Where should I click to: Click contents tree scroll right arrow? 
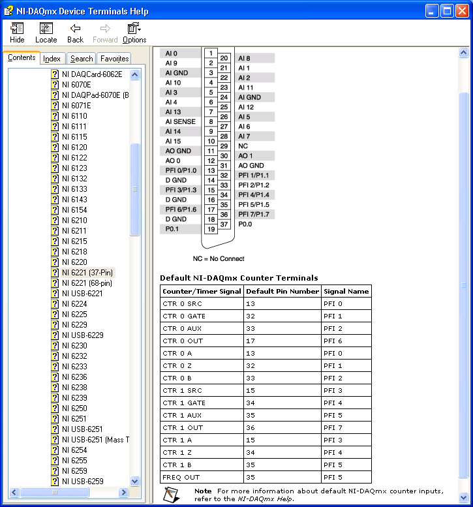point(123,492)
